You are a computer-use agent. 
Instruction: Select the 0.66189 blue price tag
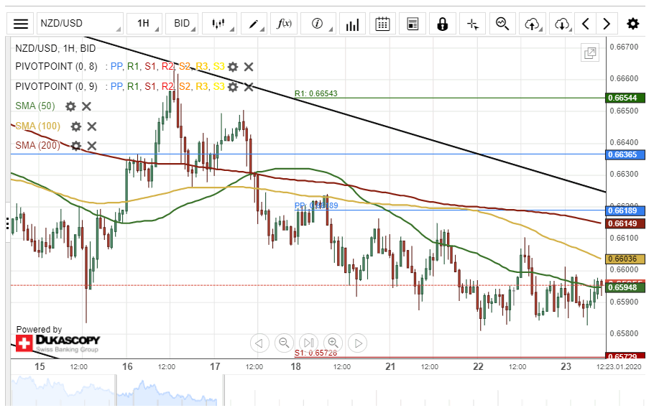625,210
